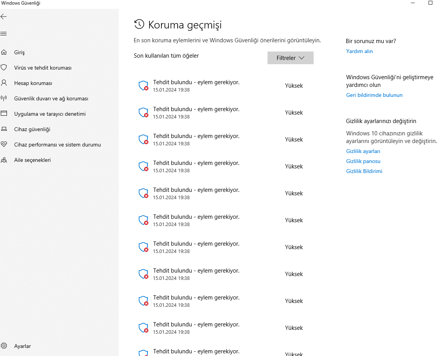Select Uygulama ve tarayıcı denetimi
This screenshot has width=437, height=356.
tap(50, 114)
